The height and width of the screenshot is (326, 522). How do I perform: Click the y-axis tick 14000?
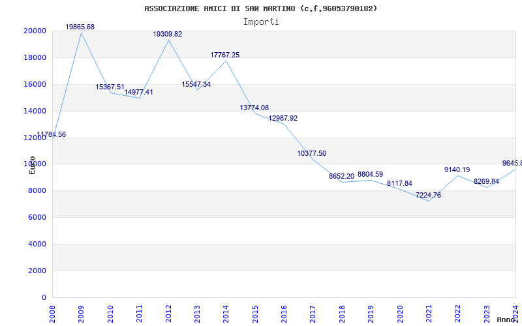click(35, 111)
